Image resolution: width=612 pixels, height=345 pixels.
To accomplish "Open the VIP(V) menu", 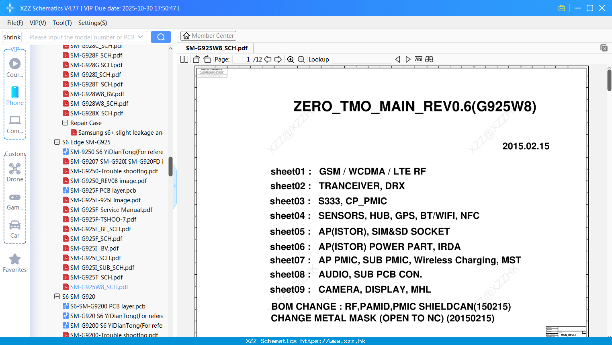I will point(38,23).
